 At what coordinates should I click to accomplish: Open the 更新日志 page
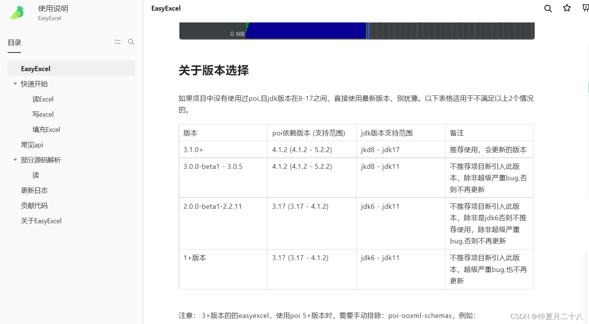[x=34, y=191]
